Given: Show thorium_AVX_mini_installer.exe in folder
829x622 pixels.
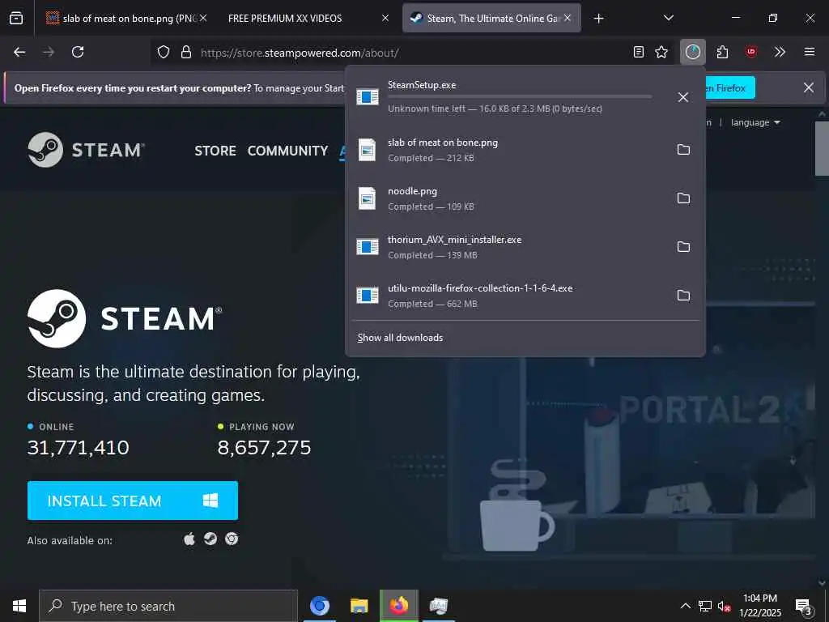Looking at the screenshot, I should (683, 247).
